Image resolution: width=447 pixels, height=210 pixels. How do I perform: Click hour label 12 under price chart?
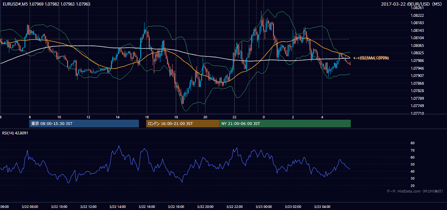click(88, 117)
